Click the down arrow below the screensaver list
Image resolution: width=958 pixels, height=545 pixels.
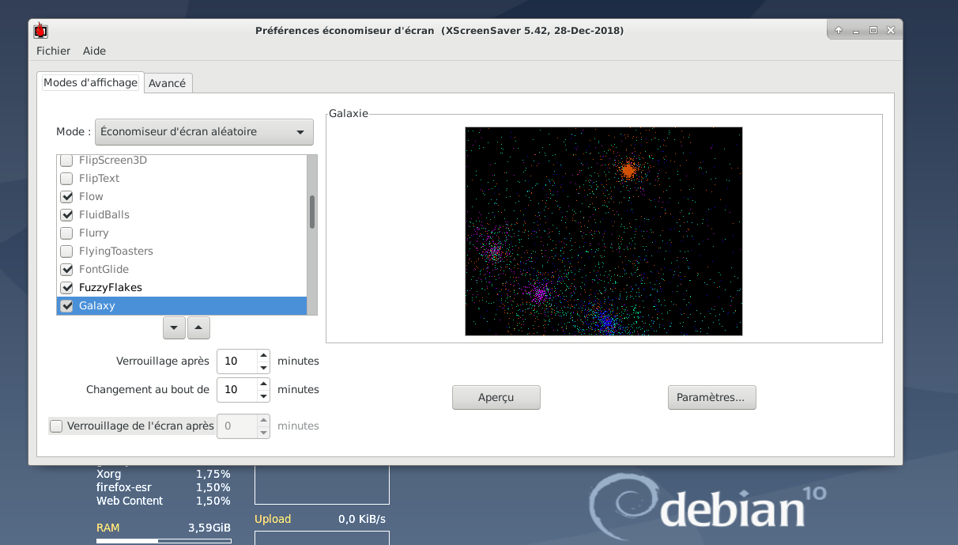pos(174,327)
